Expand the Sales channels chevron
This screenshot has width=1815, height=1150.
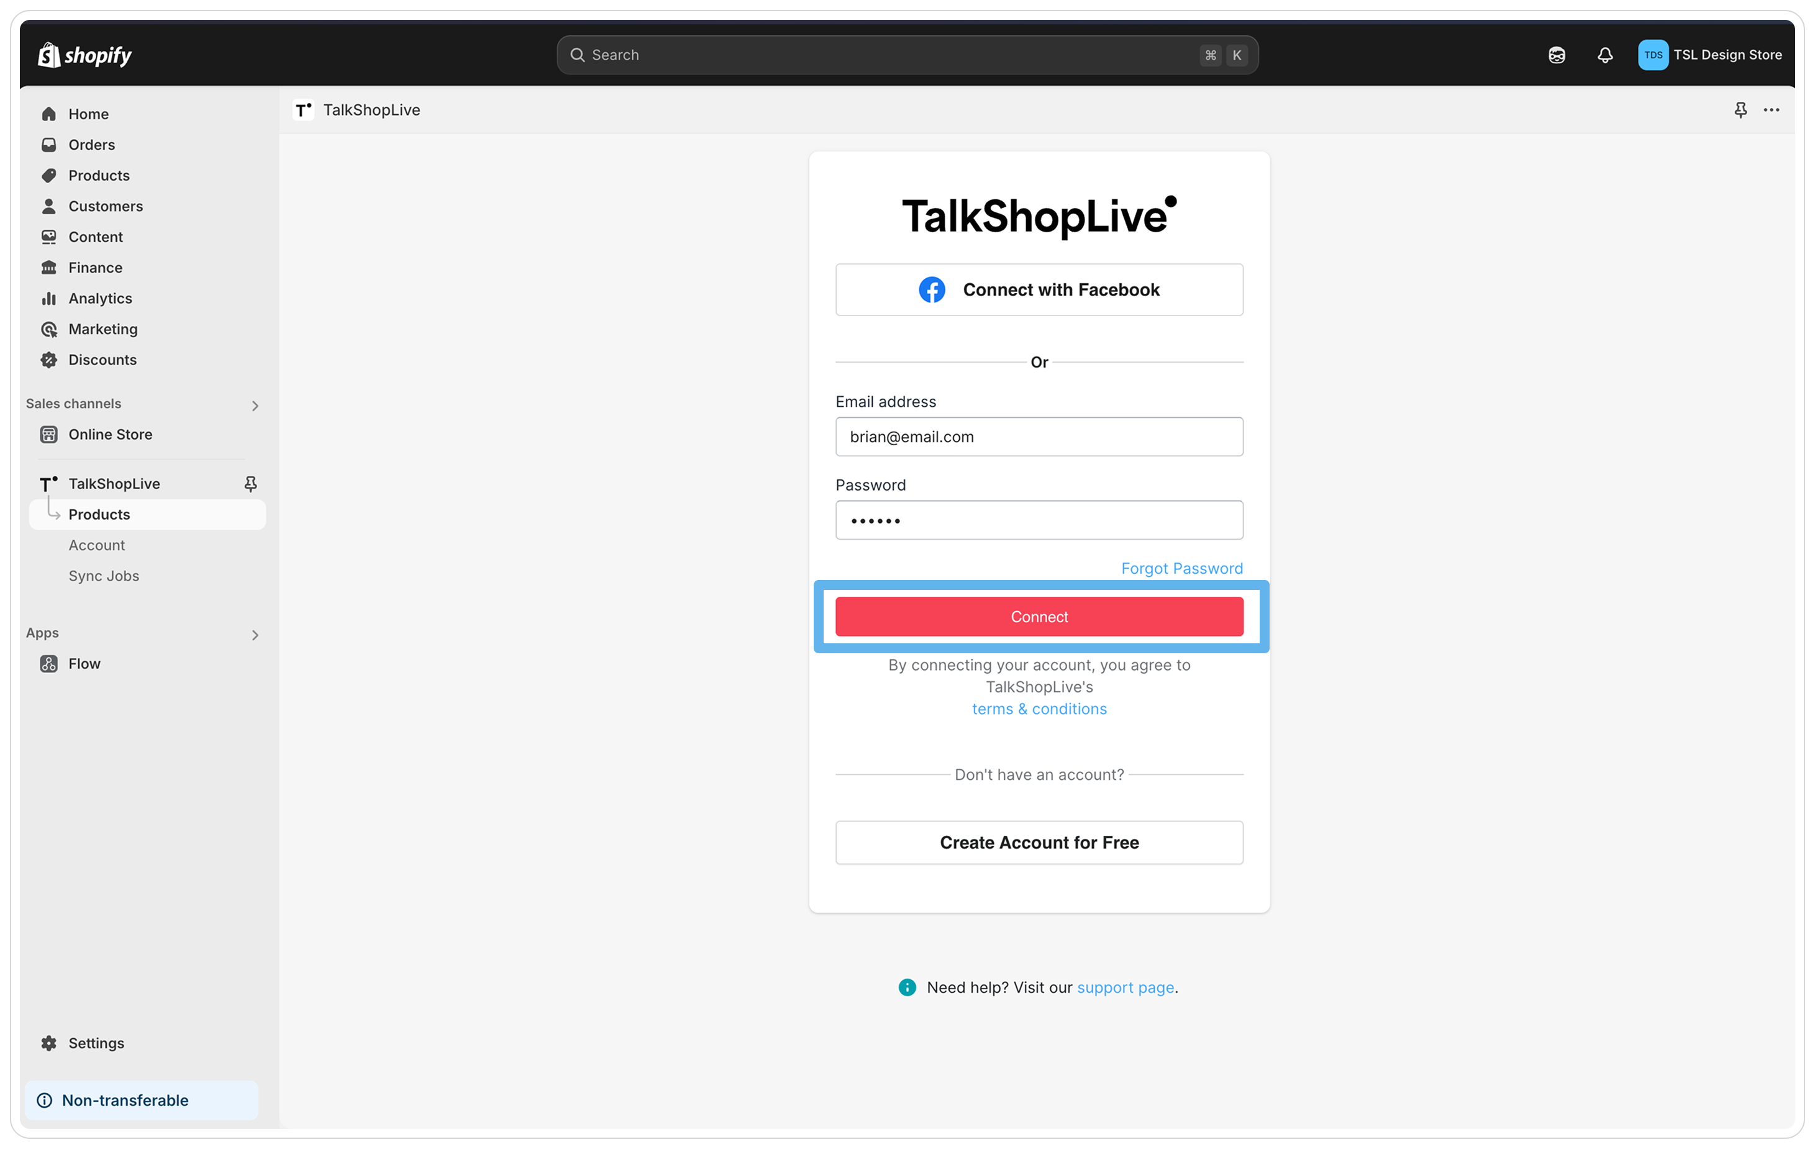click(x=255, y=405)
